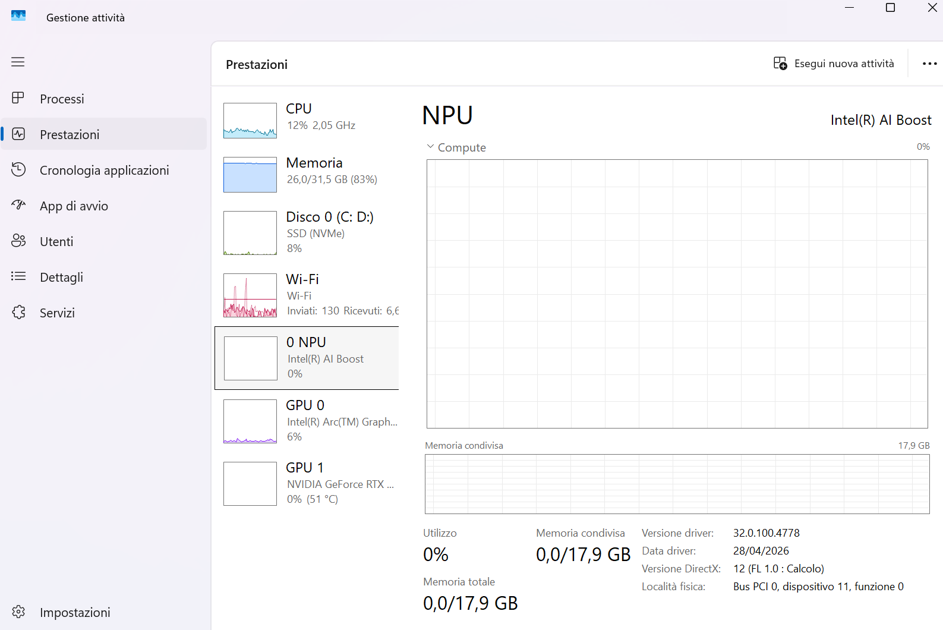The image size is (943, 630).
Task: Click the Memoria condivisa graph area
Action: click(x=677, y=484)
